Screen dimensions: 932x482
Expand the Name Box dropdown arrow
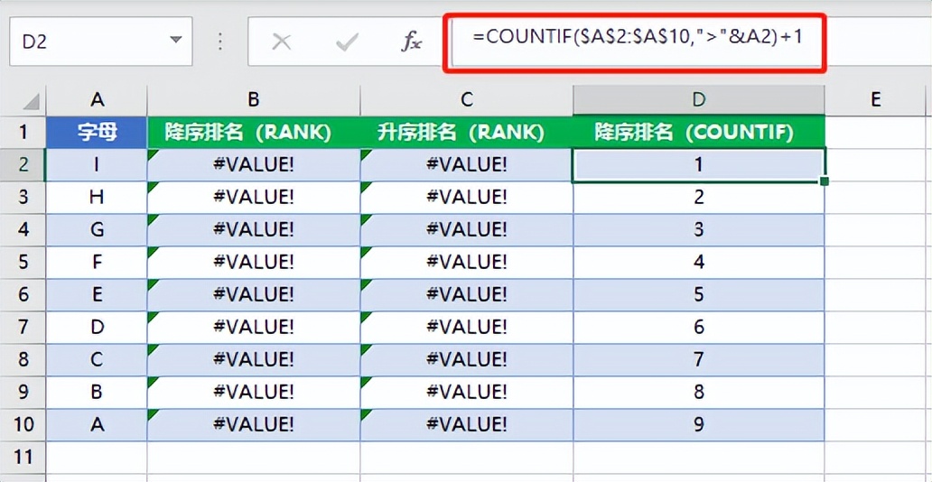[175, 41]
